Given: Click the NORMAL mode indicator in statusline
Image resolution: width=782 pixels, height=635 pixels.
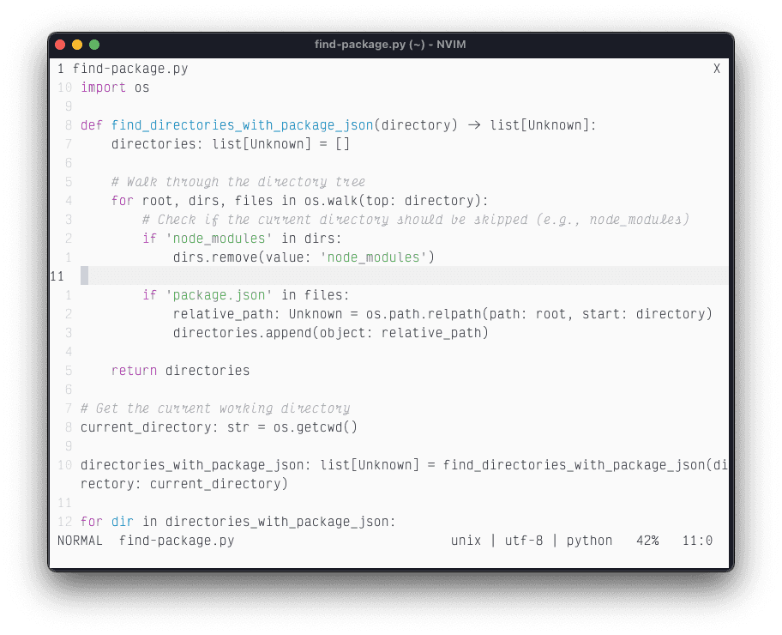Looking at the screenshot, I should point(80,541).
